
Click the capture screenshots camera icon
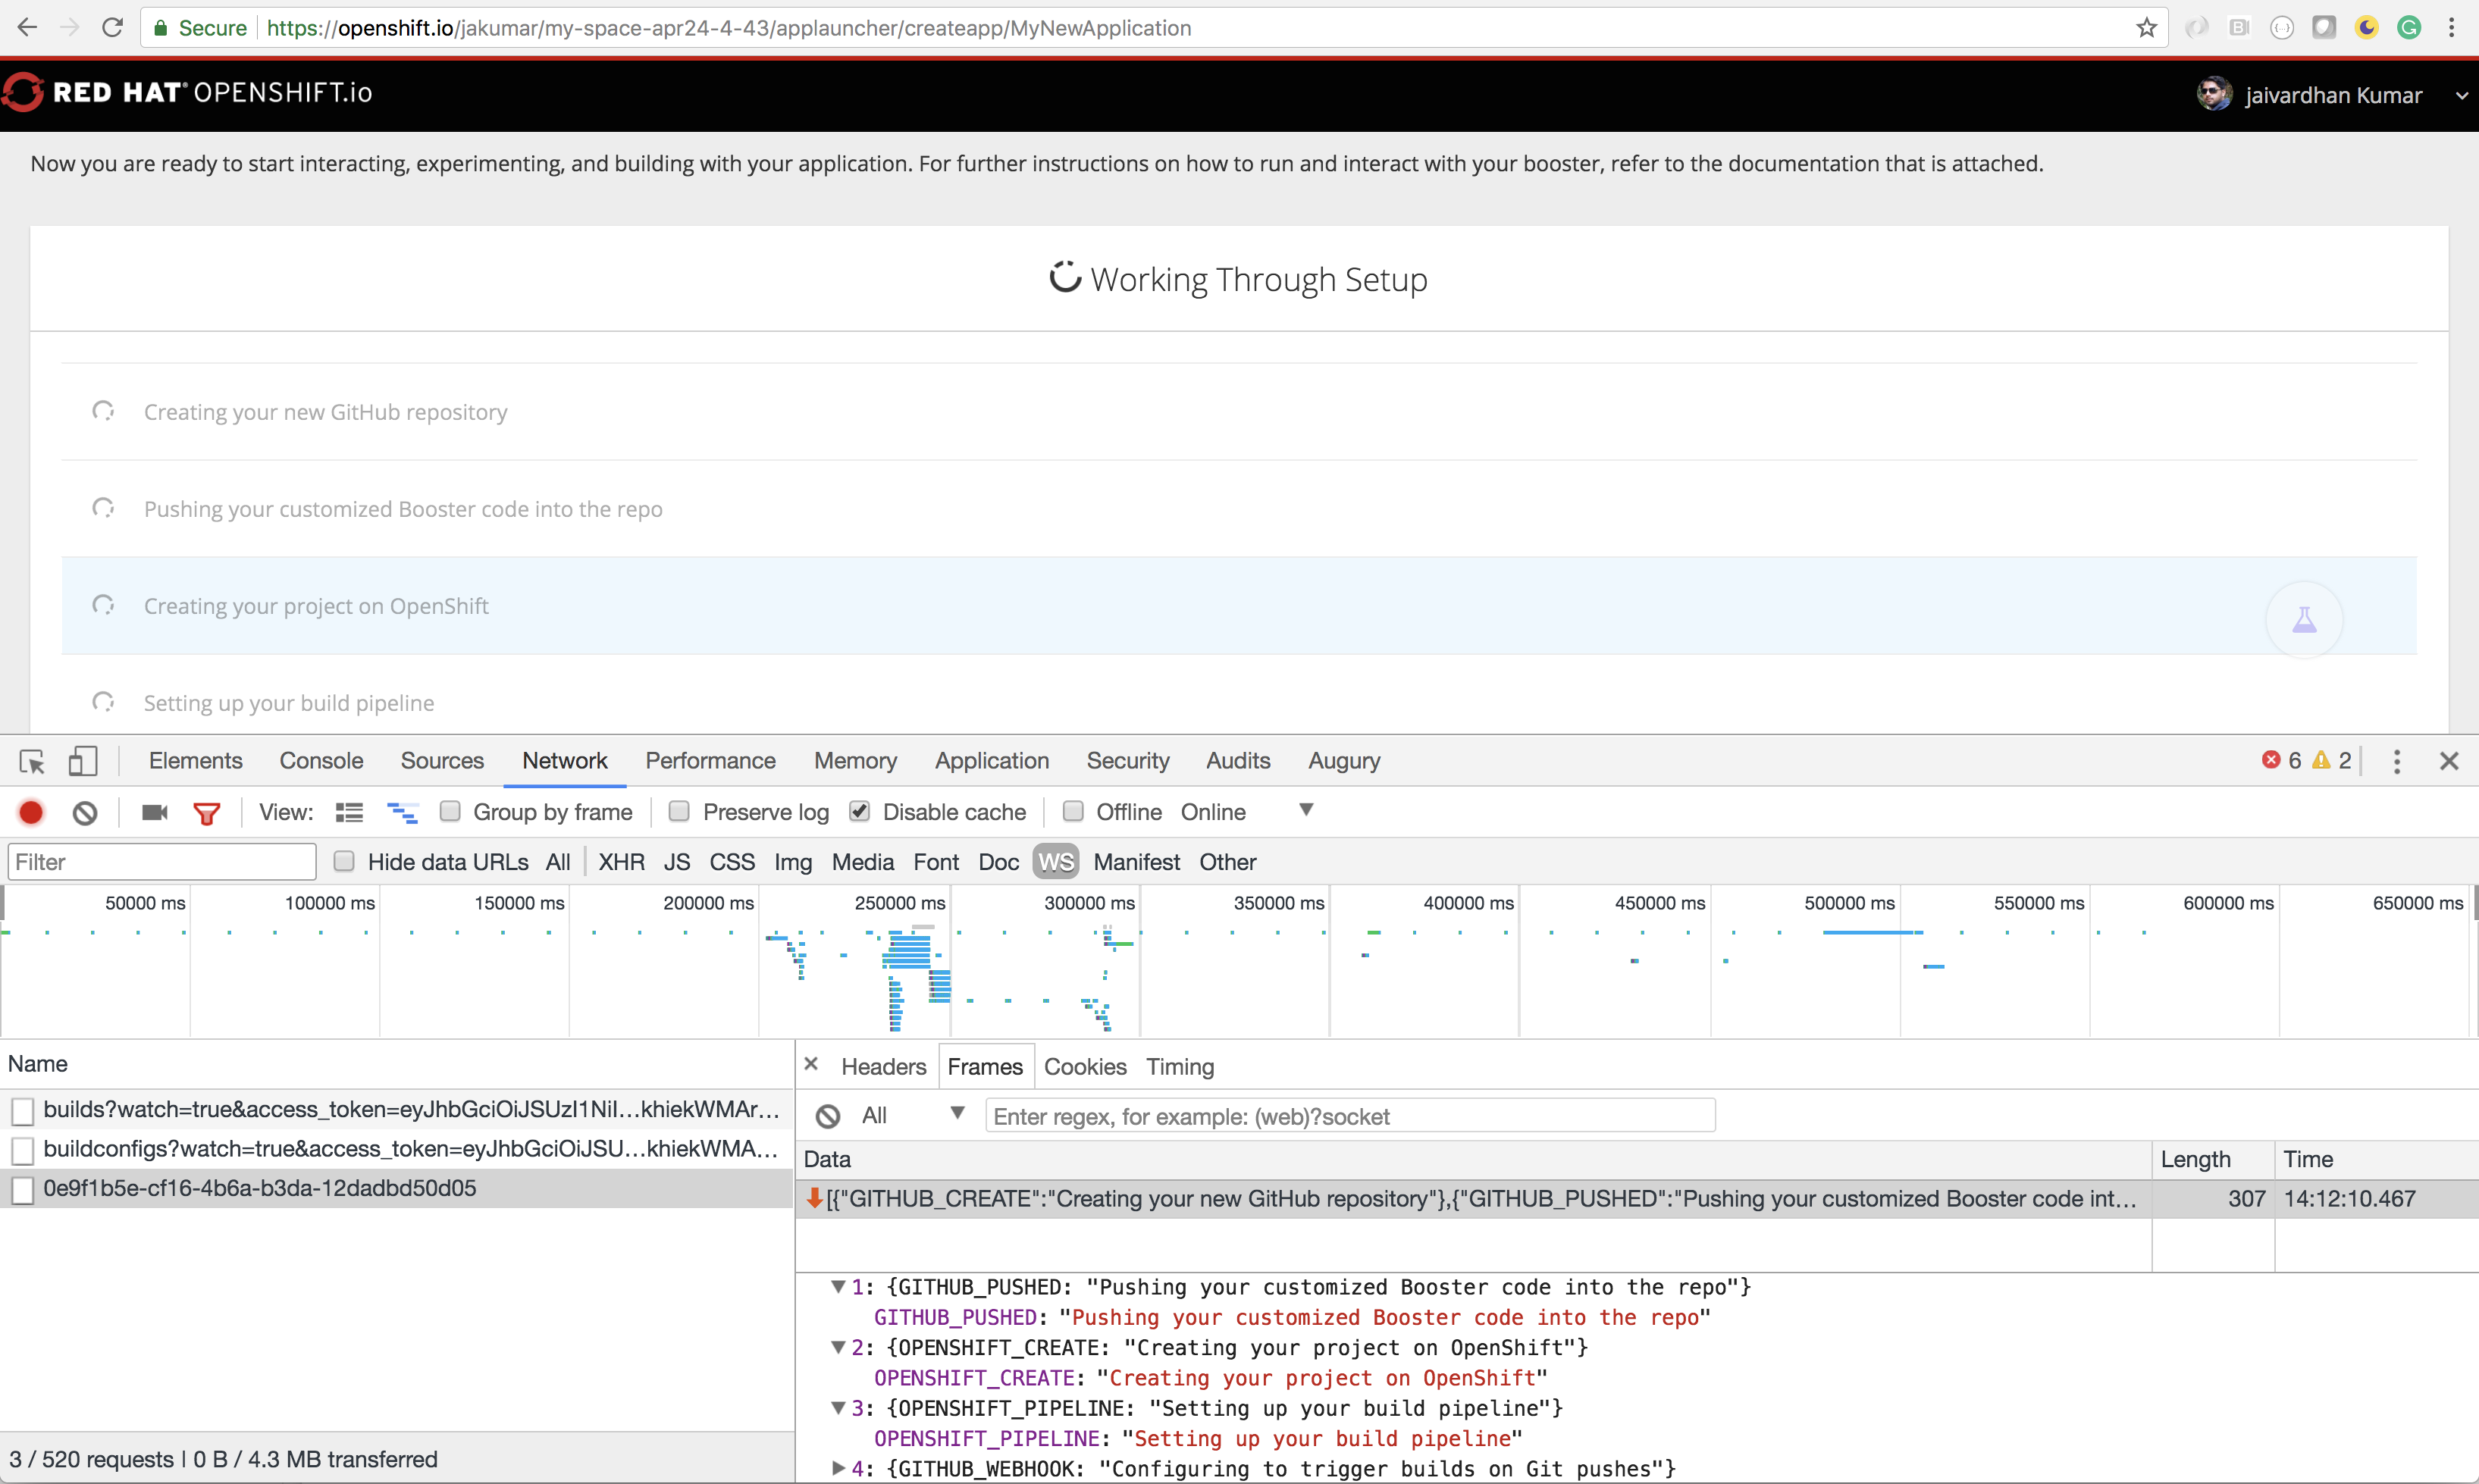click(155, 813)
